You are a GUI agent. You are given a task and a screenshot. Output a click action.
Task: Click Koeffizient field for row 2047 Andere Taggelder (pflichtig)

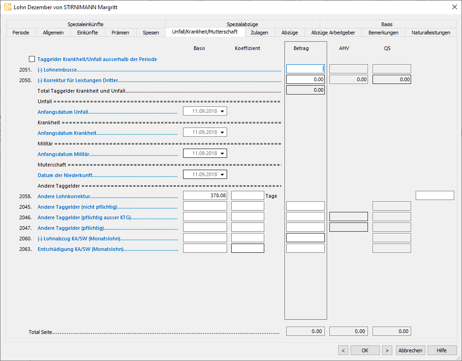247,227
